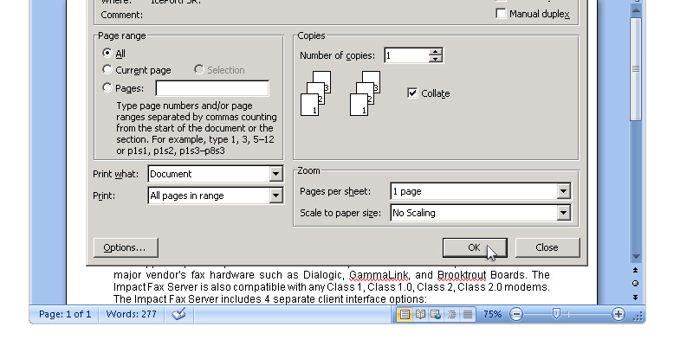Toggle the Collate checkbox
693x346 pixels.
[412, 93]
